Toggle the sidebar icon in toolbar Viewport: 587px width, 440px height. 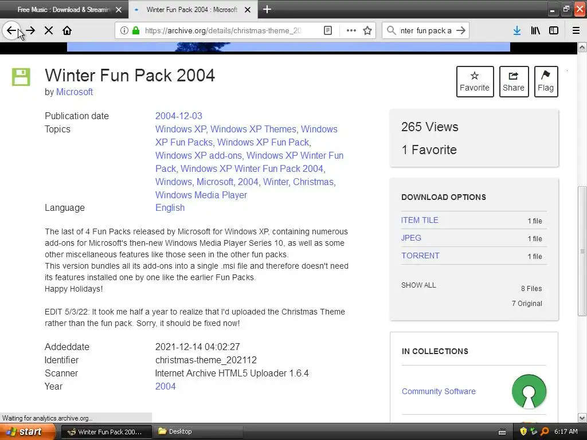554,30
